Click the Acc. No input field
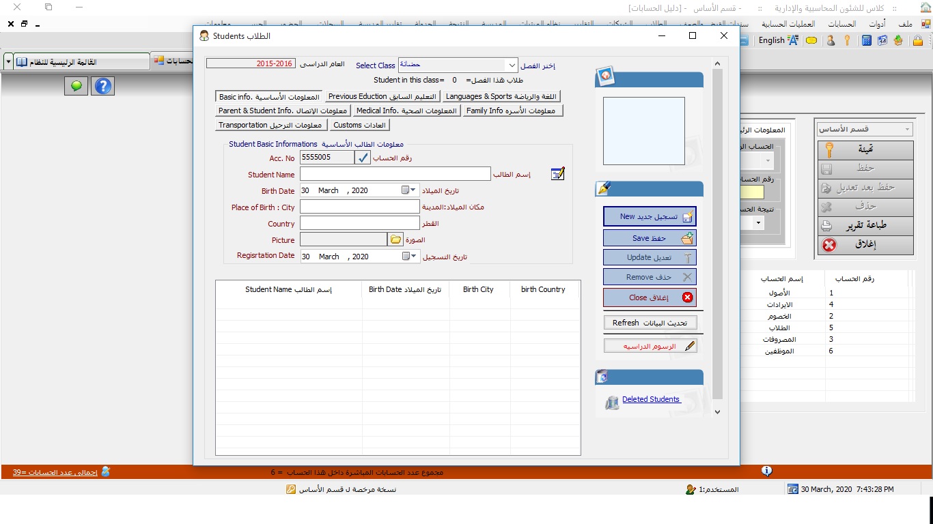The width and height of the screenshot is (933, 524). [x=327, y=158]
